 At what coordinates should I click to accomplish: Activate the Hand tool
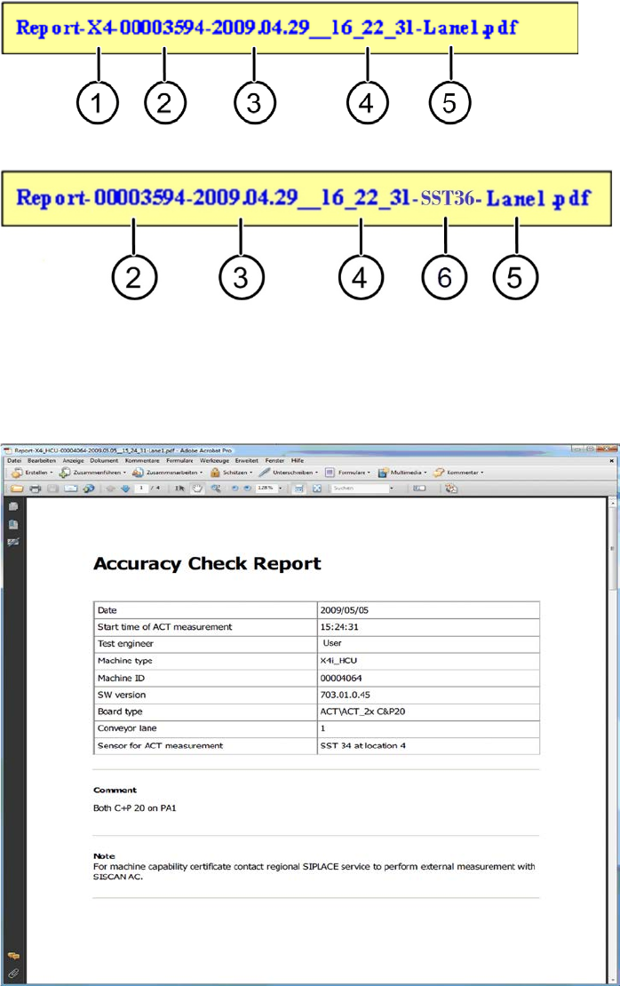click(197, 489)
